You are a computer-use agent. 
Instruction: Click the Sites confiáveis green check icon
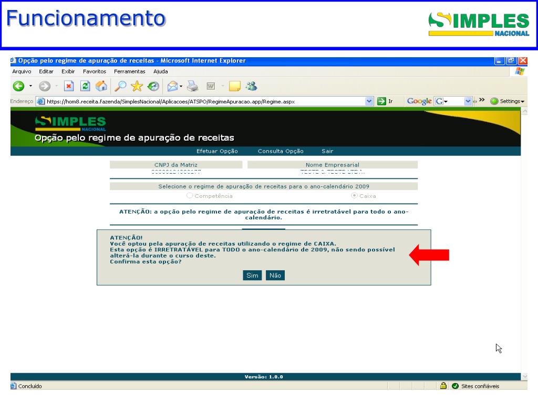(x=456, y=386)
